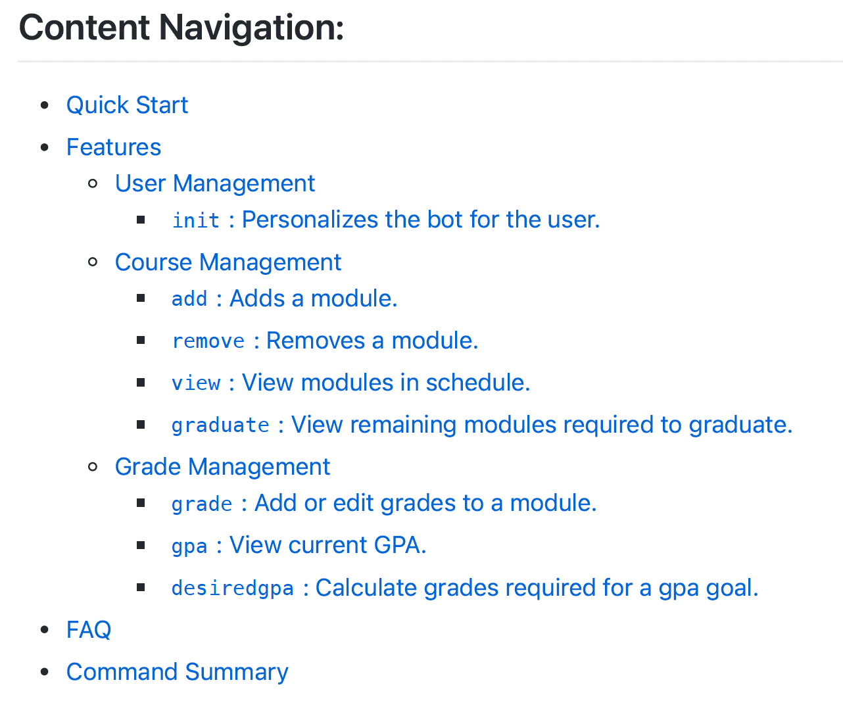
Task: Click the gpa command link
Action: click(189, 546)
